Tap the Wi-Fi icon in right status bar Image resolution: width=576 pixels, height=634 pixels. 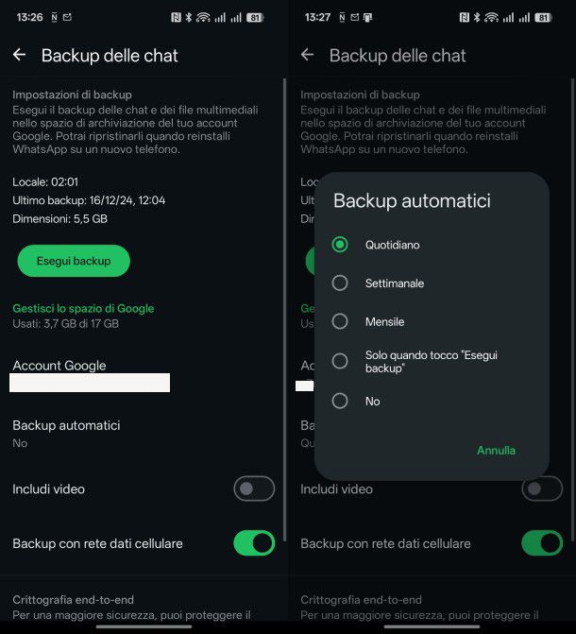tap(492, 17)
